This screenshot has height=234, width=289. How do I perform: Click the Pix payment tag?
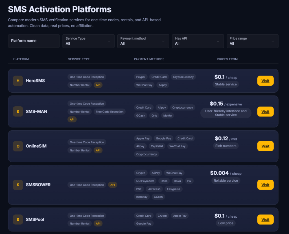coord(189,181)
